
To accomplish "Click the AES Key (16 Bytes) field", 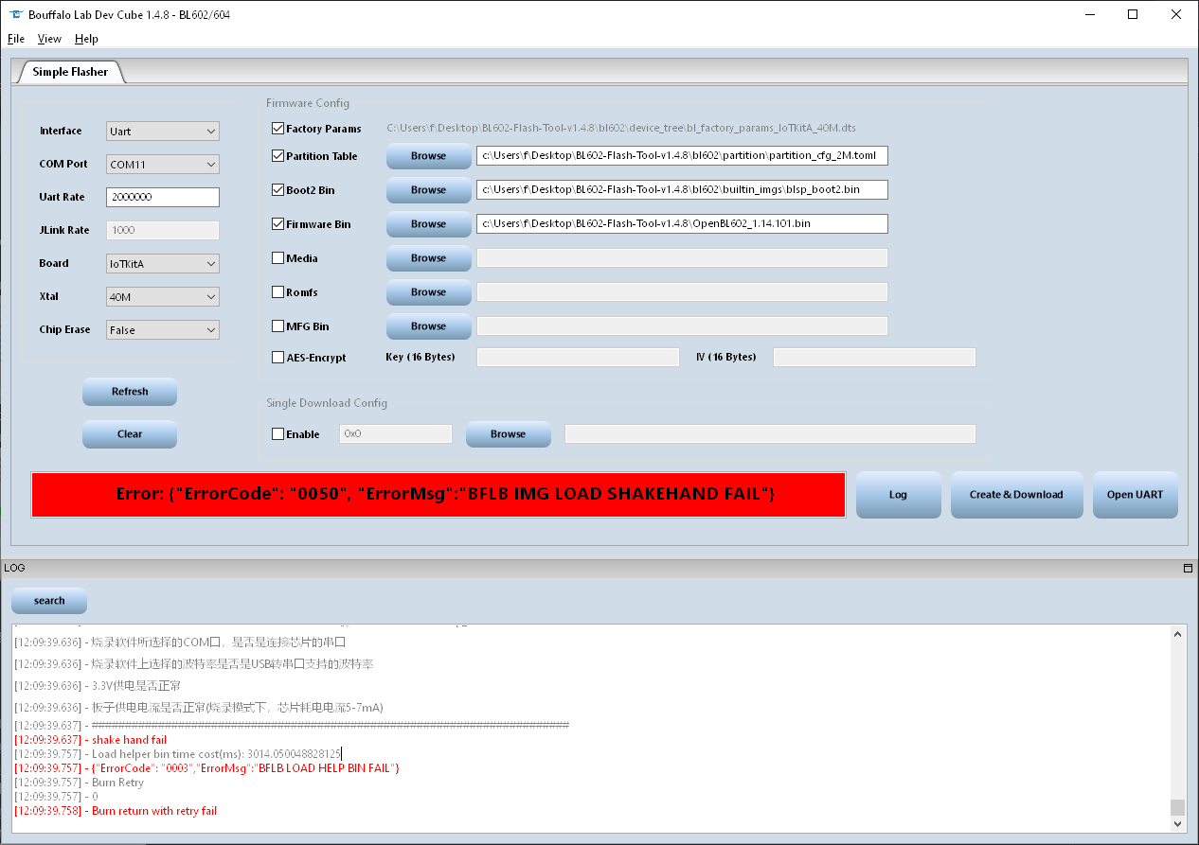I will tap(578, 358).
